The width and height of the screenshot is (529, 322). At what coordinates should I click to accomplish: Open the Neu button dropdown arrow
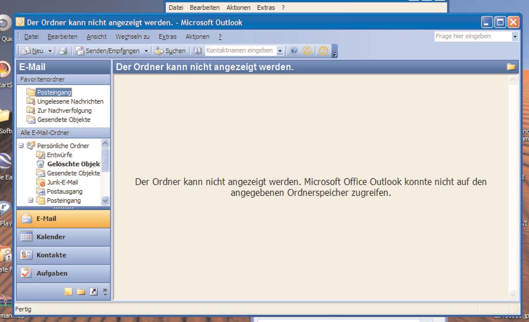49,51
